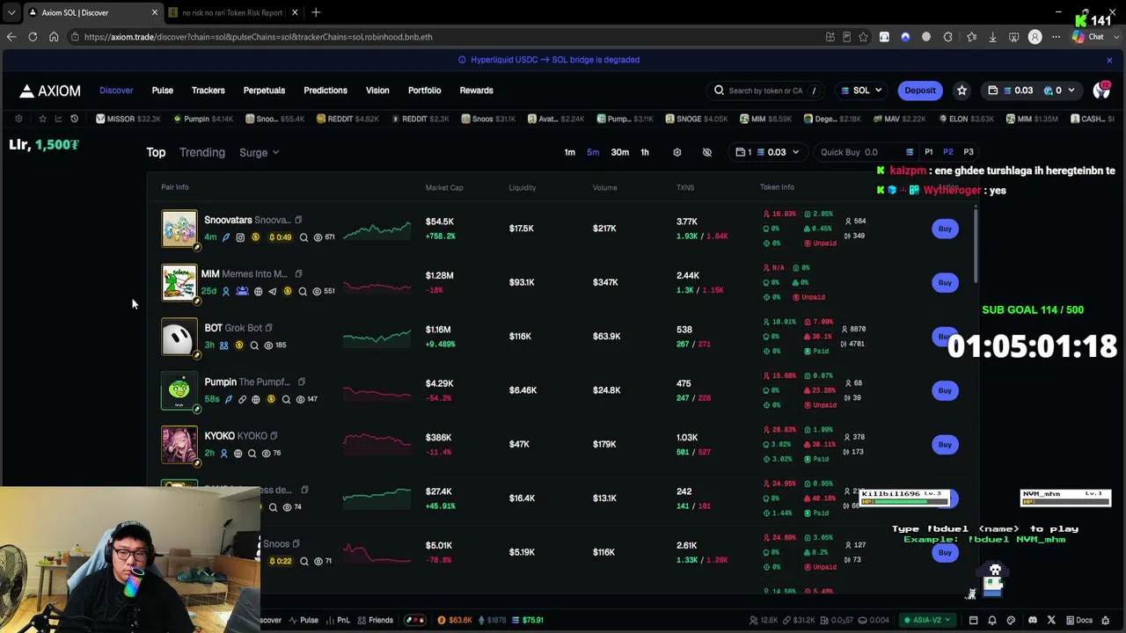Click the ticker bar star favorites icon
This screenshot has width=1126, height=633.
(x=42, y=119)
